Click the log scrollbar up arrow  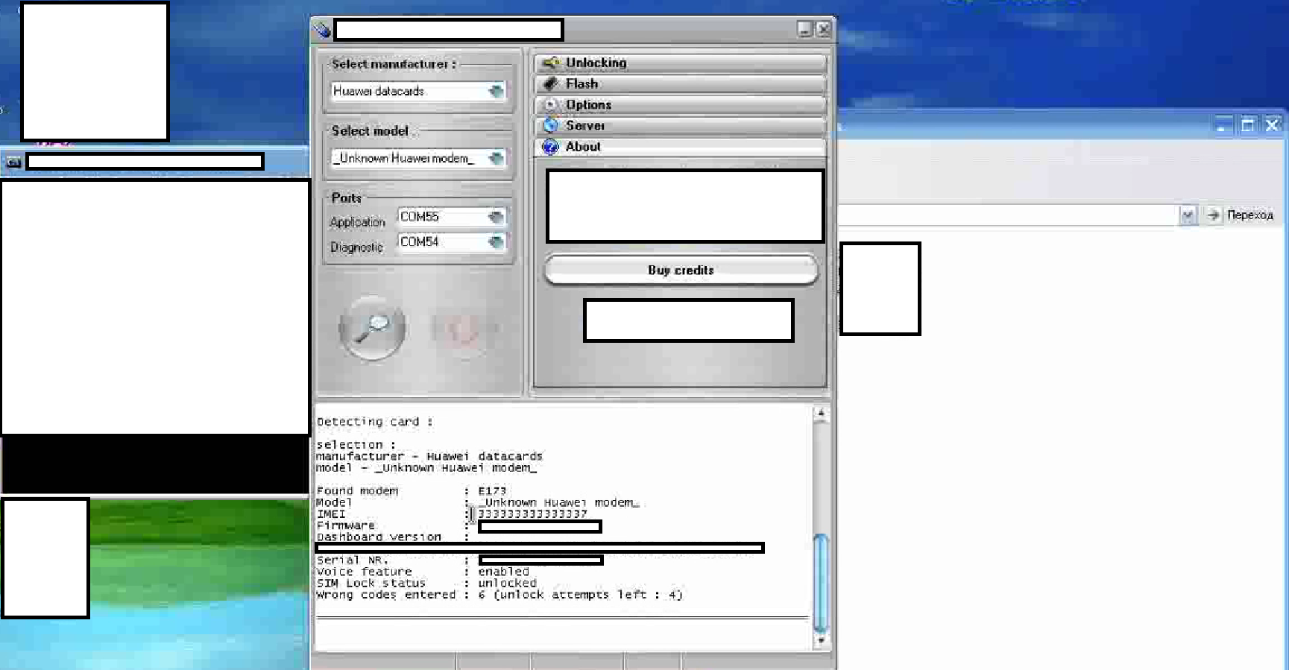pos(820,413)
